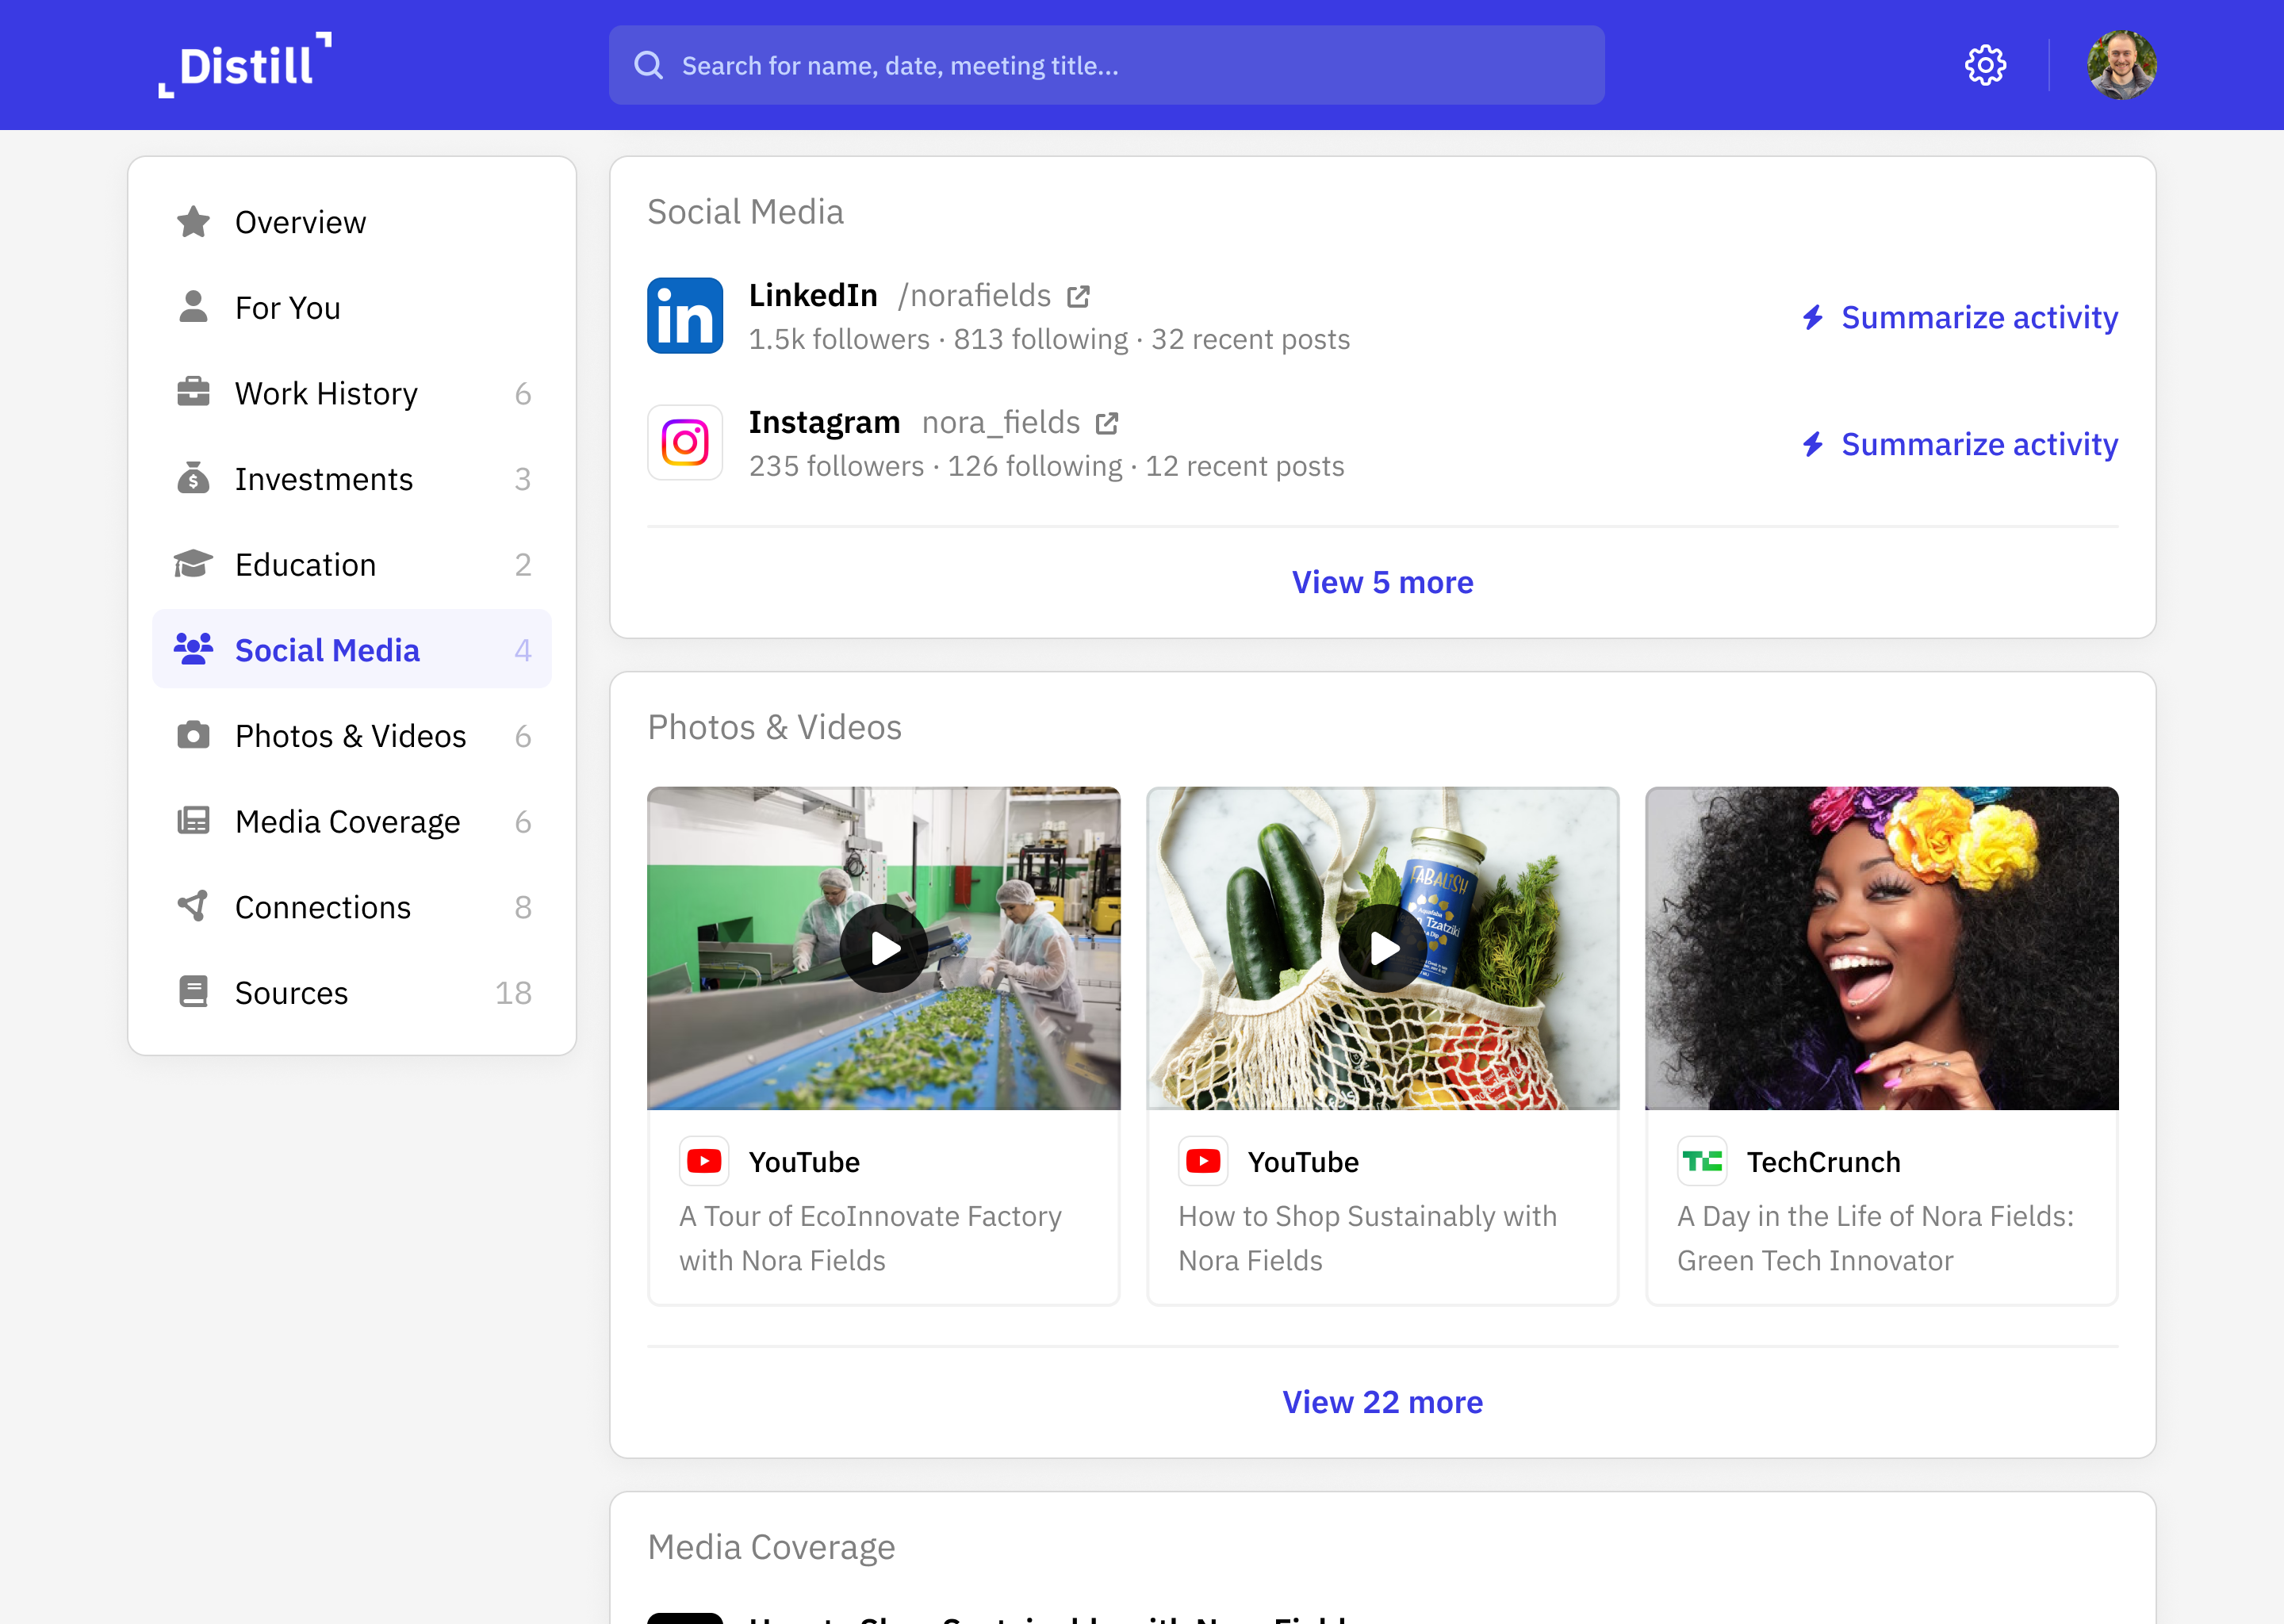Open Work History section in sidebar

(x=326, y=393)
